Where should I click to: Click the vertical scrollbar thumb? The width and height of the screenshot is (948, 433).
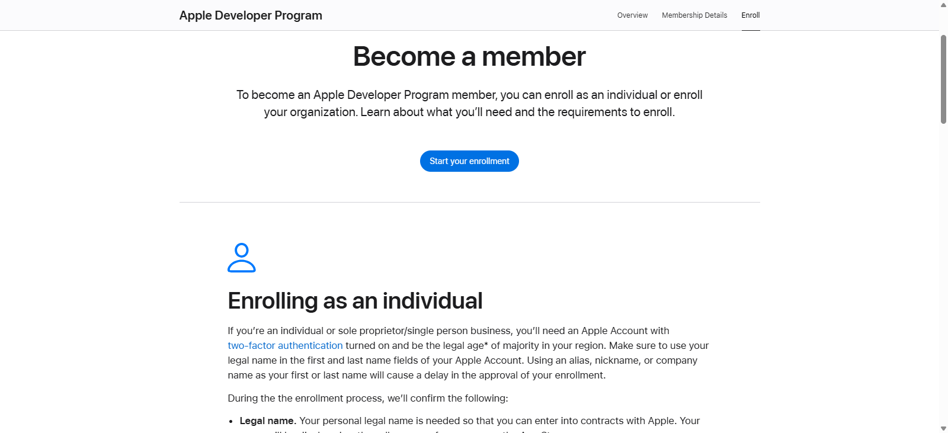click(943, 79)
